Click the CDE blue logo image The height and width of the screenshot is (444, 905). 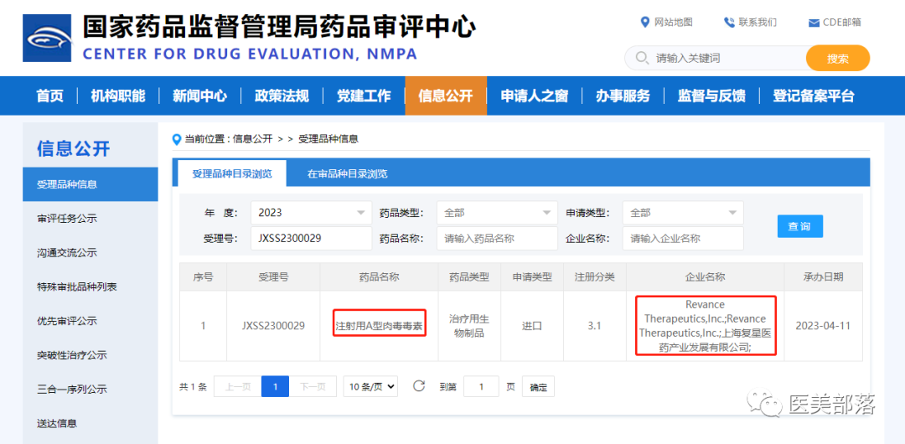pos(47,38)
